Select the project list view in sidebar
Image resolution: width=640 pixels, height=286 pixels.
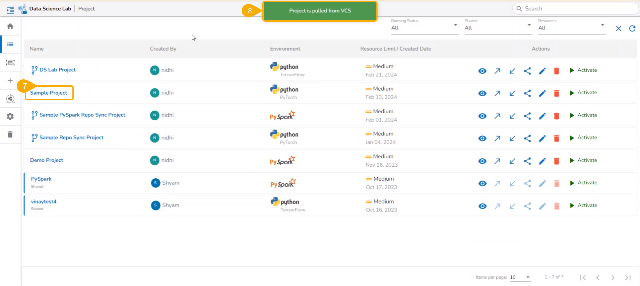[10, 44]
